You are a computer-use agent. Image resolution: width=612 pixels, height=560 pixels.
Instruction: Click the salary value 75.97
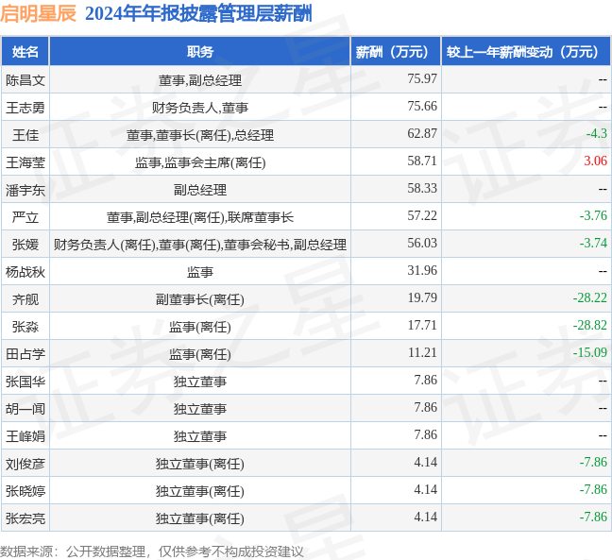tap(422, 78)
